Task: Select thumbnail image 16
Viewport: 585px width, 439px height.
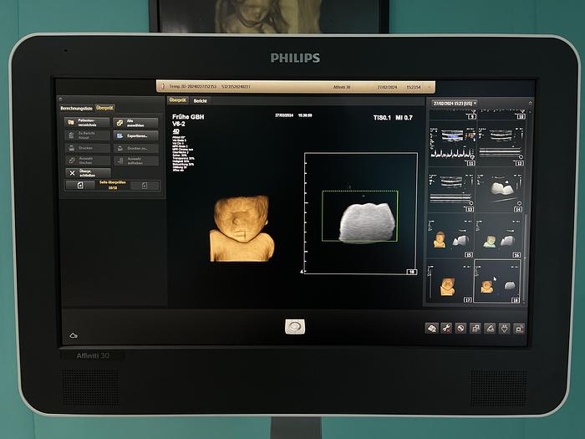Action: [498, 236]
